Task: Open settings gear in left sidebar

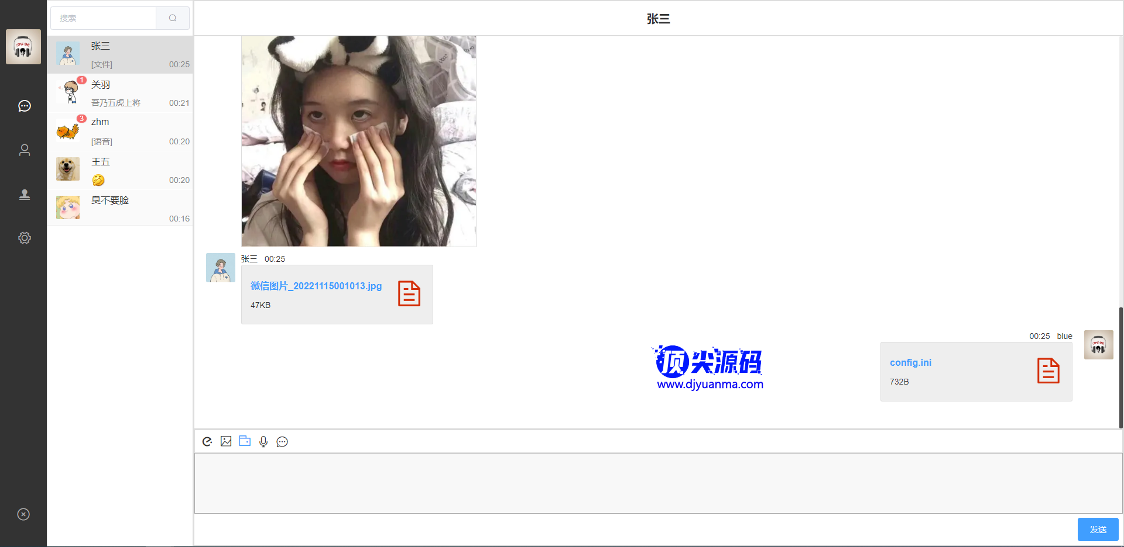Action: pos(24,238)
